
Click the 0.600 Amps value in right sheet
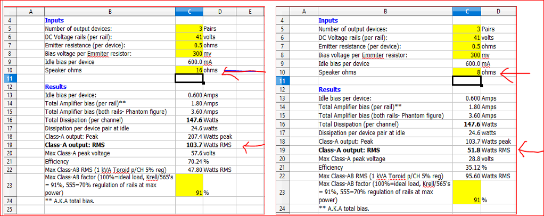click(x=466, y=98)
